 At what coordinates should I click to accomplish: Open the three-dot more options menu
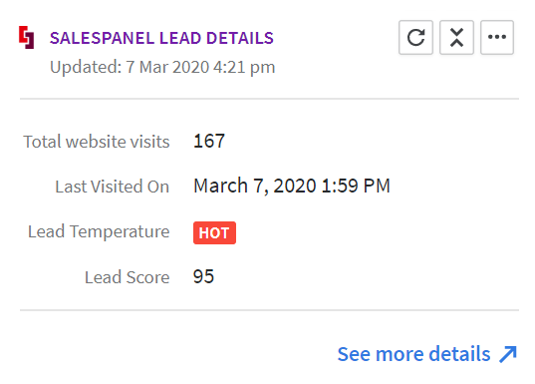point(497,37)
